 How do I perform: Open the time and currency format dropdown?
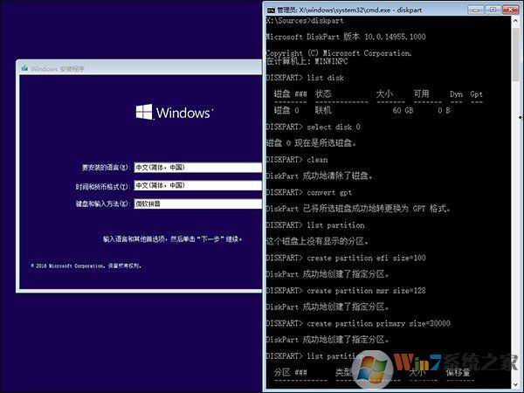[198, 185]
